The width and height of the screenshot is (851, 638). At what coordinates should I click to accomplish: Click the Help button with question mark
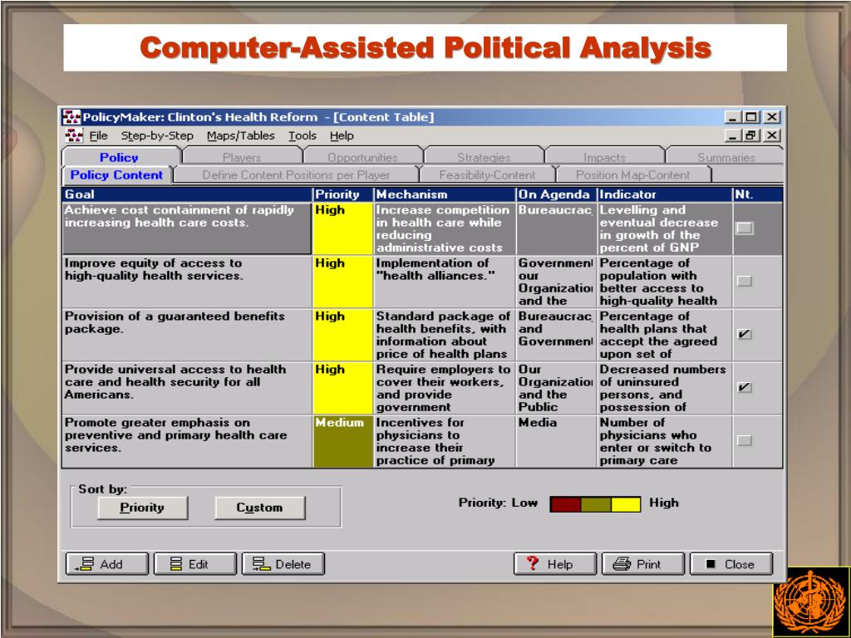point(554,564)
